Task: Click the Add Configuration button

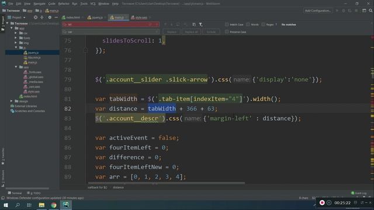Action: [x=318, y=10]
